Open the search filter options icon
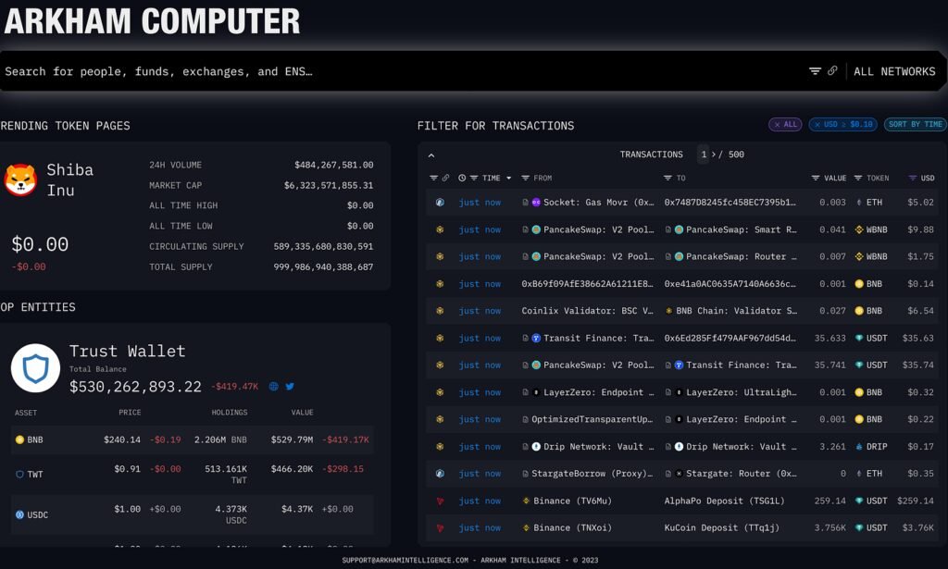Screen dimensions: 948x569 tap(815, 71)
